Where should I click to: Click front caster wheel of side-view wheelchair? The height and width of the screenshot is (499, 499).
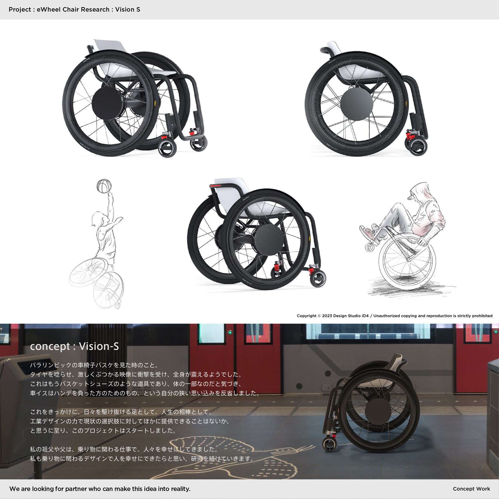point(416,146)
